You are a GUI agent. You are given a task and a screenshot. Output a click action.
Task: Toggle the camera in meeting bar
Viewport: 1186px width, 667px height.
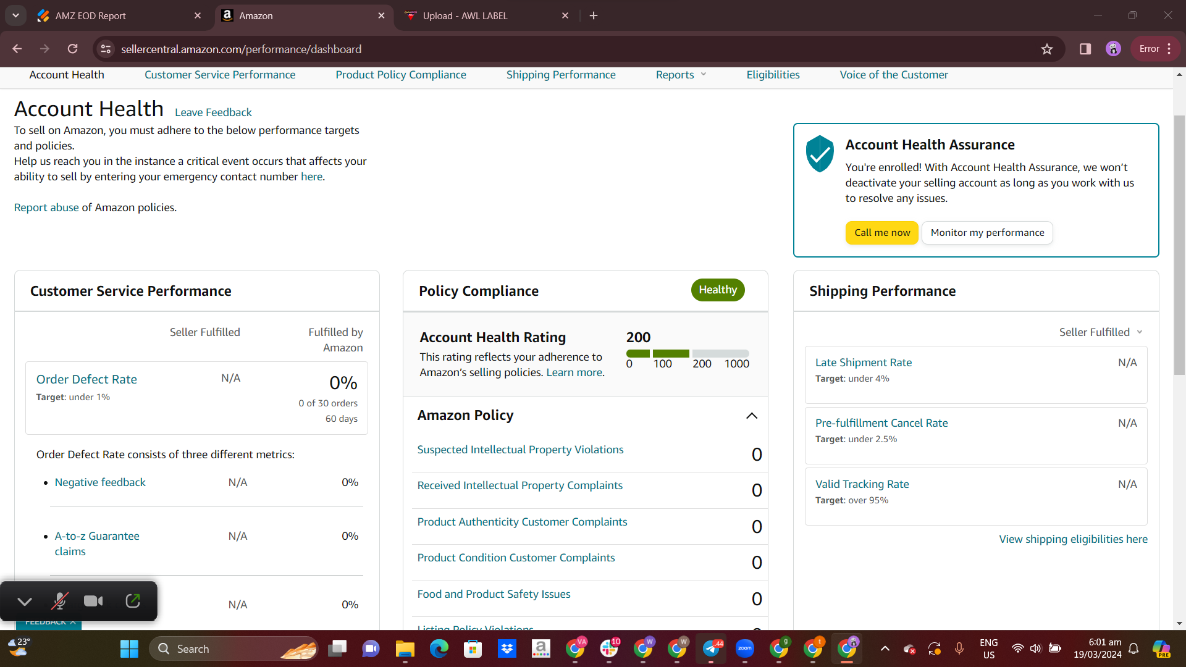click(93, 601)
